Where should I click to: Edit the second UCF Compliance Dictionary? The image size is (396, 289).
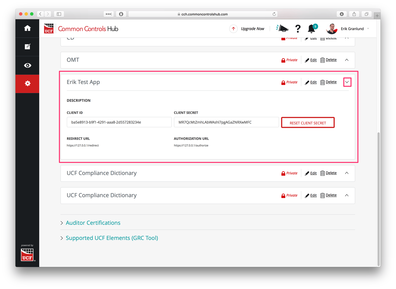tap(311, 195)
